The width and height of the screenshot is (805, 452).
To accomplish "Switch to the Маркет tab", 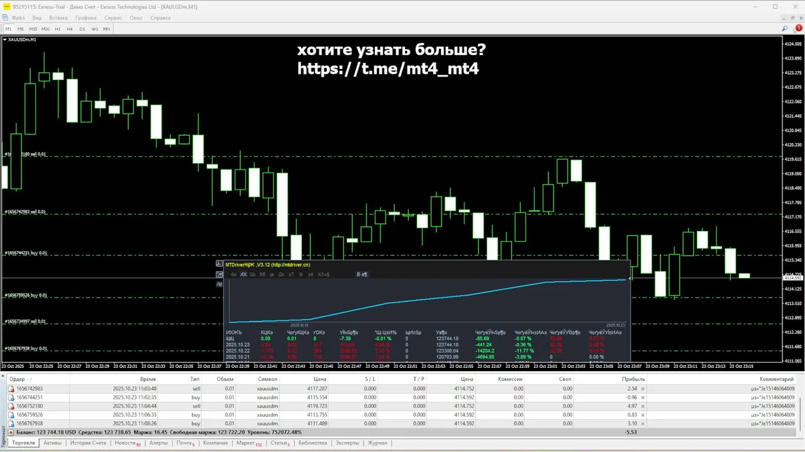I will (248, 443).
